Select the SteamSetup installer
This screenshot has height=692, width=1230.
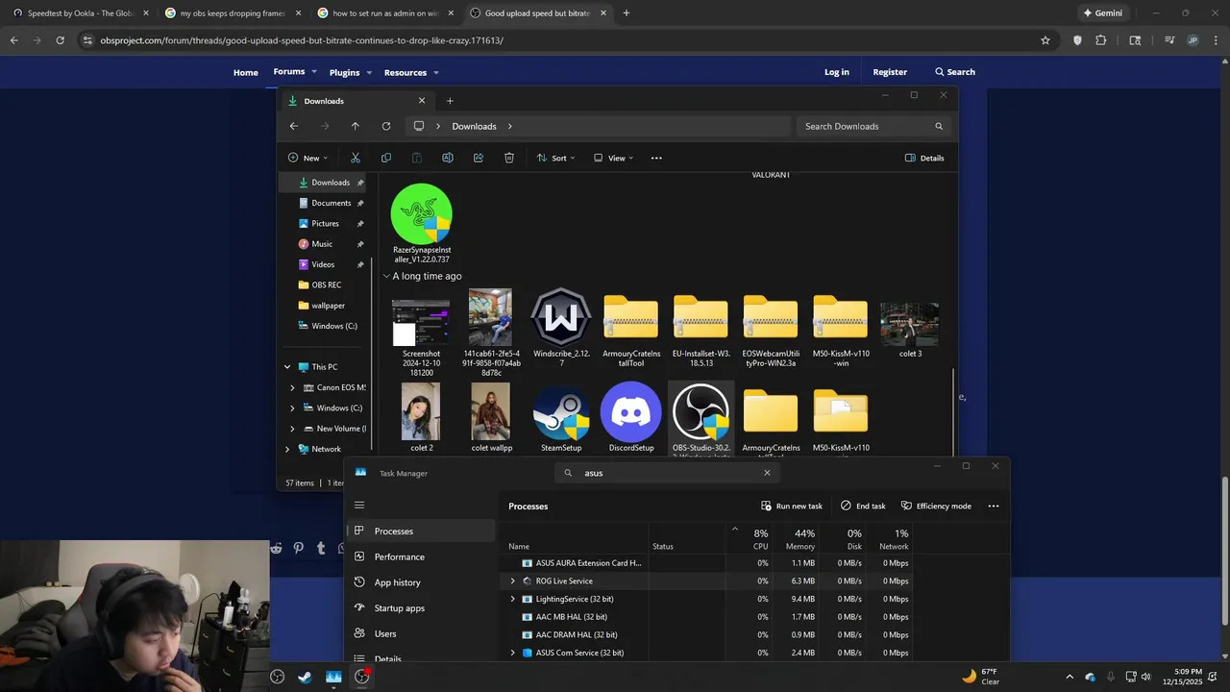point(561,418)
